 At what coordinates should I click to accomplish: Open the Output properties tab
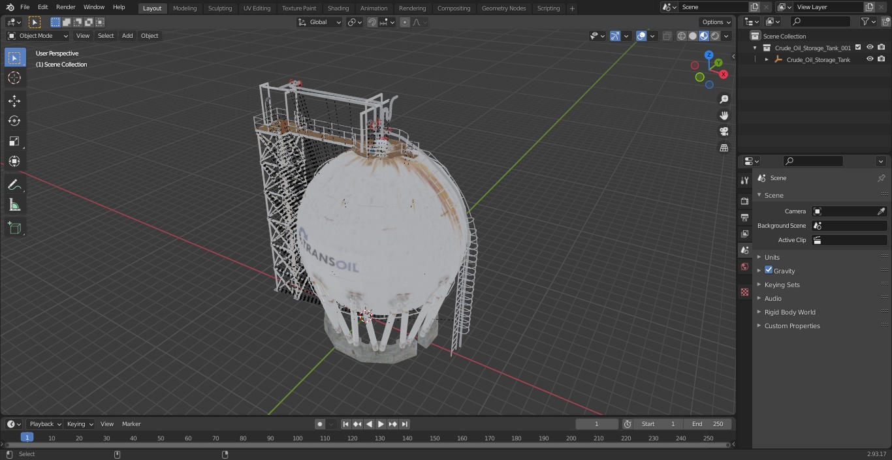click(744, 217)
